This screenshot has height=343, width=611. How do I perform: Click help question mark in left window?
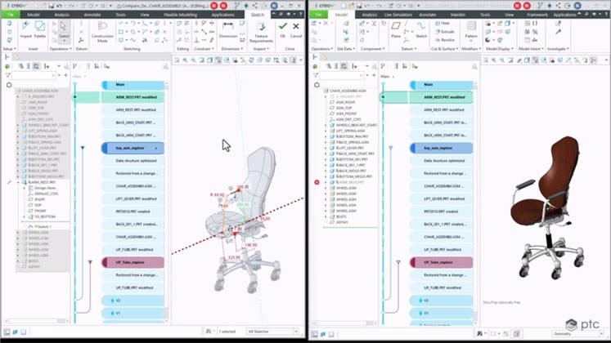[300, 15]
